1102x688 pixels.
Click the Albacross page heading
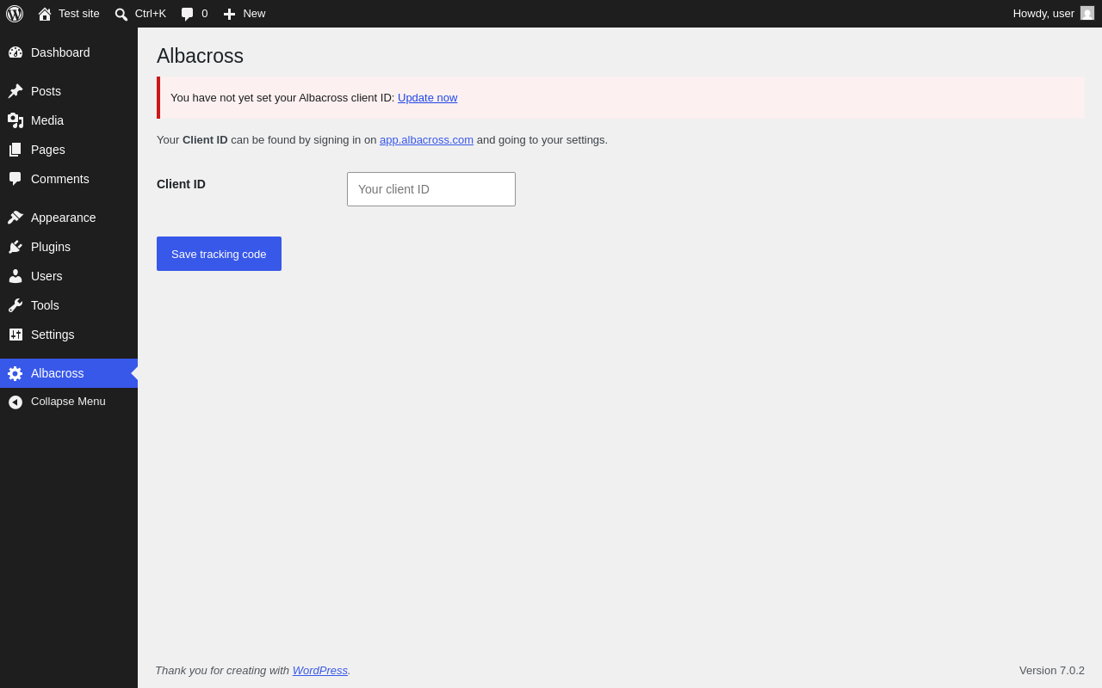pyautogui.click(x=200, y=56)
